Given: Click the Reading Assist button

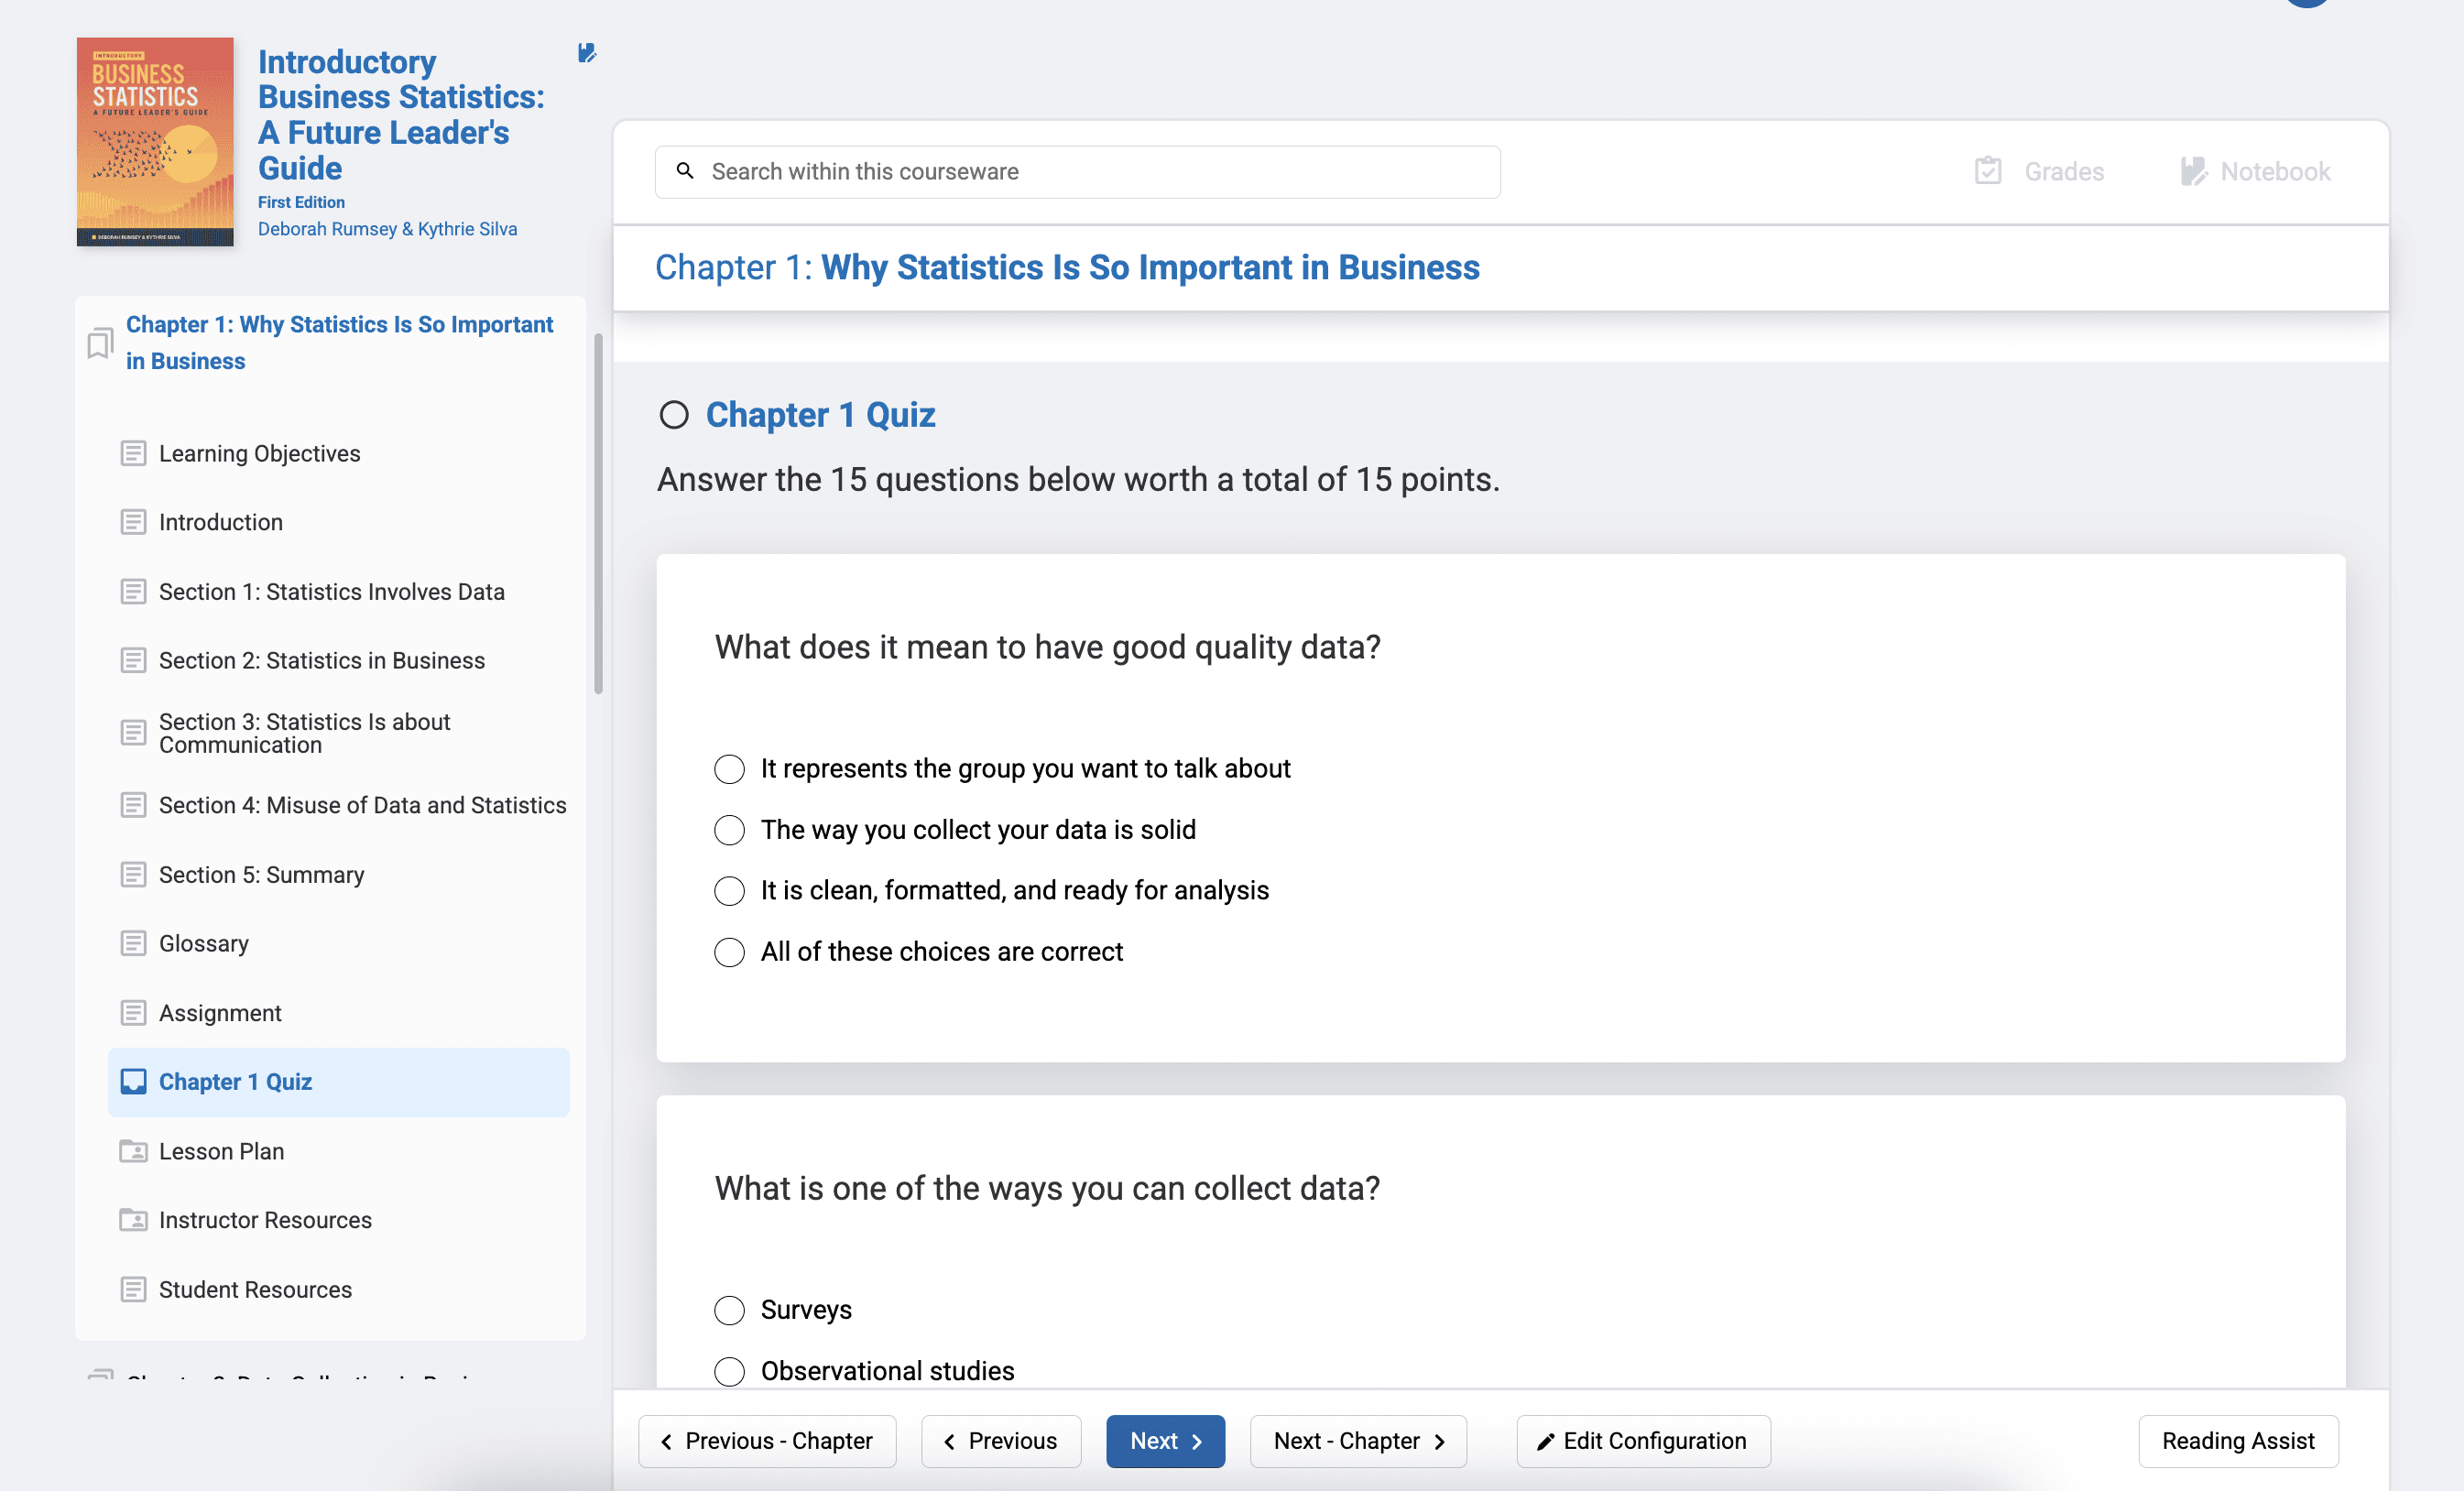Looking at the screenshot, I should click(2237, 1441).
